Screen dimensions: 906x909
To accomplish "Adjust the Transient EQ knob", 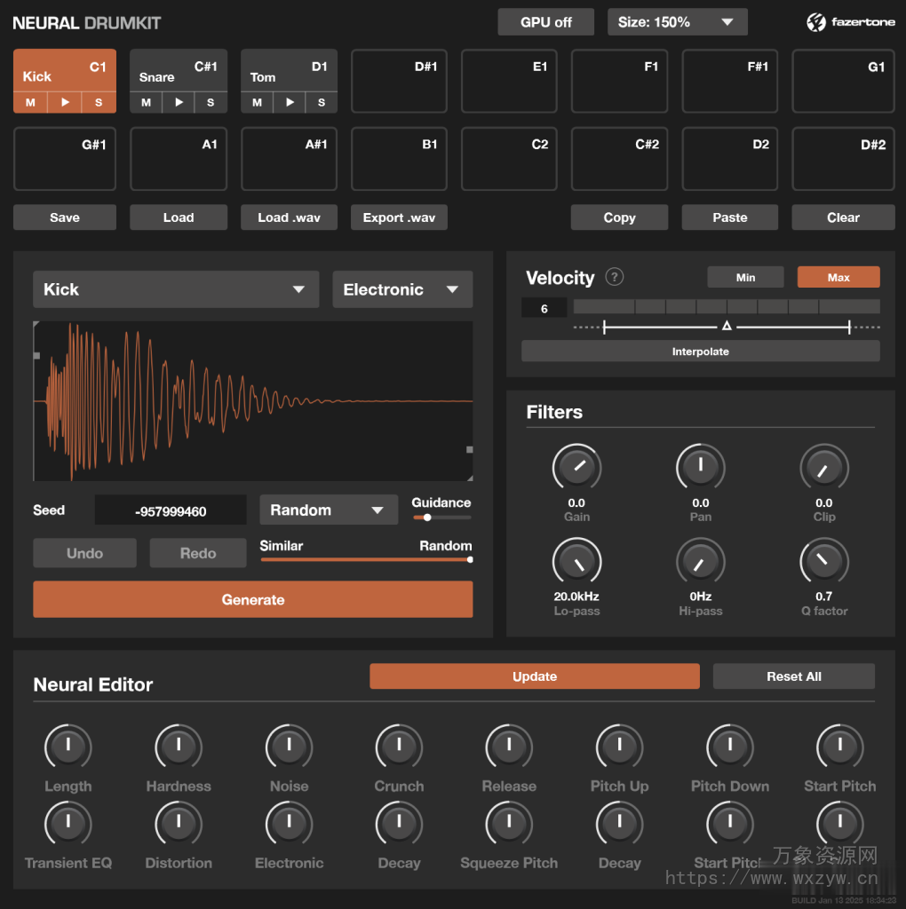I will (68, 824).
